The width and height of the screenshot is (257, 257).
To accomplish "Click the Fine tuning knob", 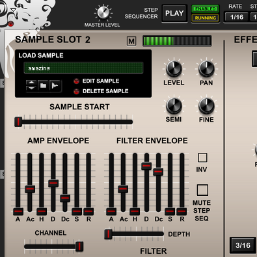I will pos(206,105).
